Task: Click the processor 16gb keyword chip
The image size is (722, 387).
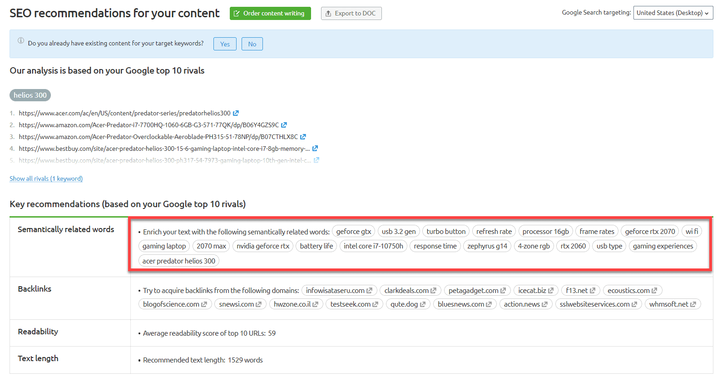Action: pos(545,232)
